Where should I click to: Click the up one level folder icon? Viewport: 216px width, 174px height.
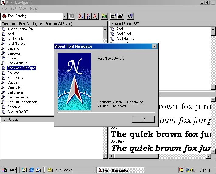tap(71, 16)
